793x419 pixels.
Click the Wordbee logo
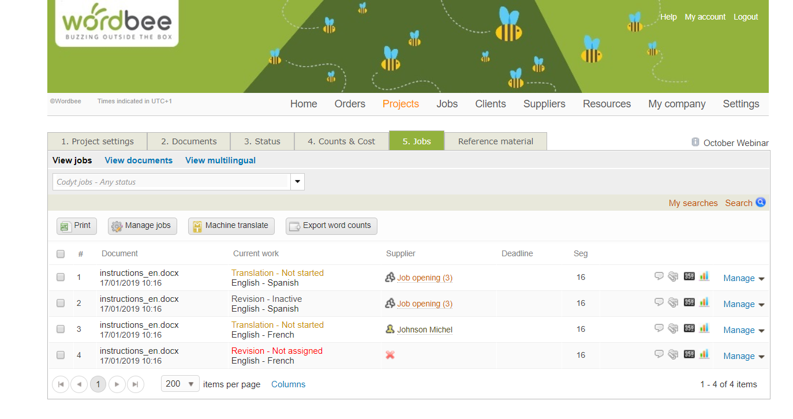point(117,23)
